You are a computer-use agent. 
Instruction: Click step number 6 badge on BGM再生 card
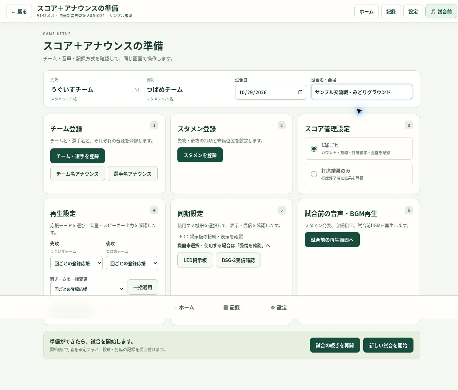pos(409,210)
